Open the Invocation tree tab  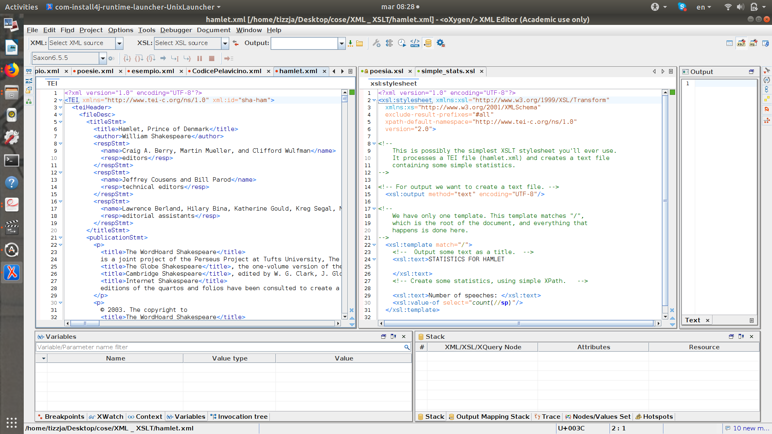click(239, 417)
